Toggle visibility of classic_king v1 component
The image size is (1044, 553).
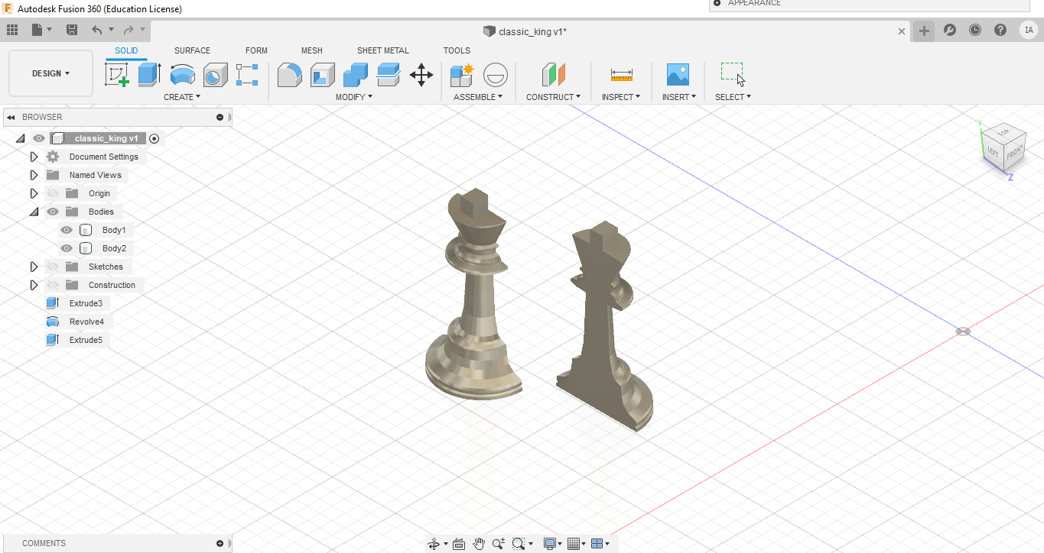pos(39,138)
